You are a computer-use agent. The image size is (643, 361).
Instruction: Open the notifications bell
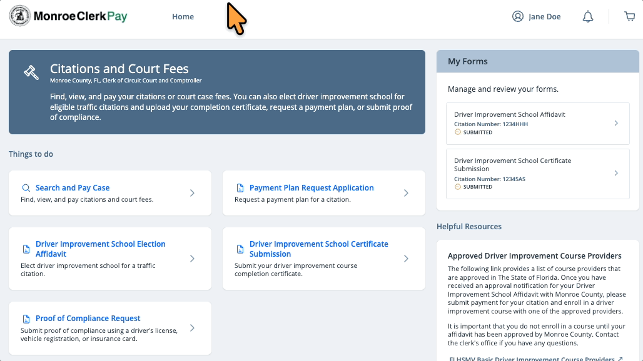(x=587, y=17)
